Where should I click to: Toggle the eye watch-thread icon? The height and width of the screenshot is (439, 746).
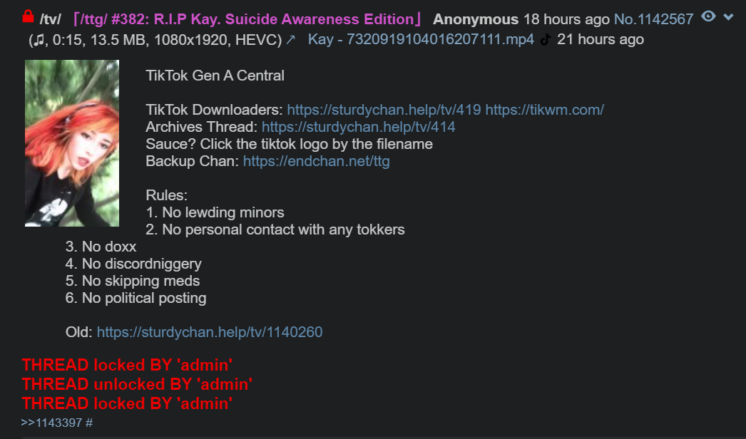[x=708, y=16]
